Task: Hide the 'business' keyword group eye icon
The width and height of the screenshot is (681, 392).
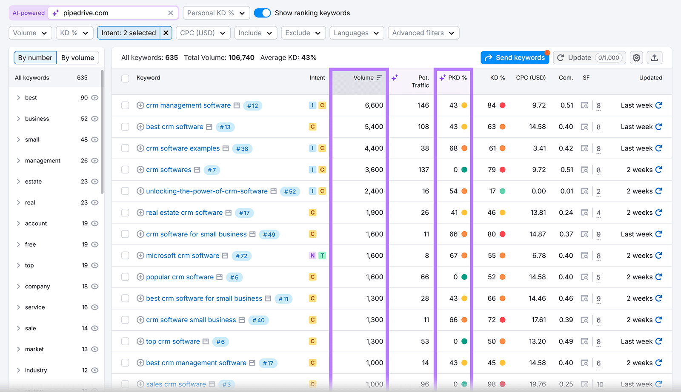Action: point(95,119)
